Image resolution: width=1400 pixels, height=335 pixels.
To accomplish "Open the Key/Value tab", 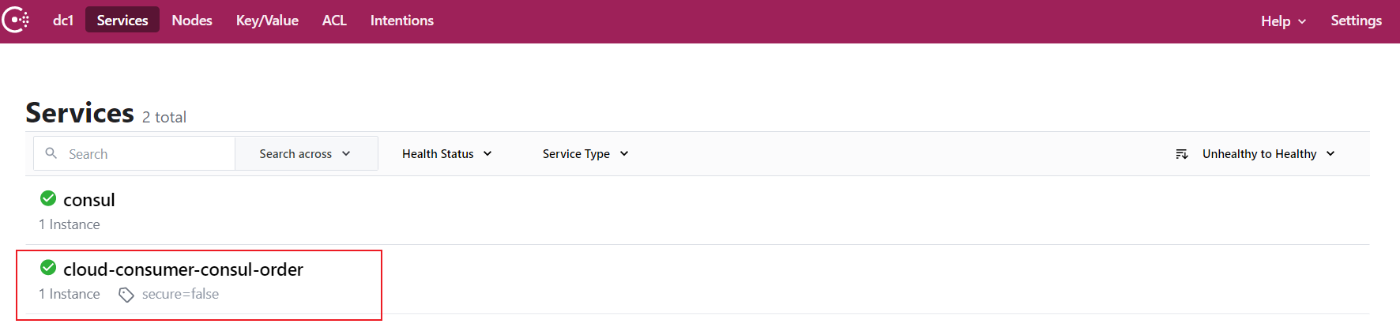I will point(267,21).
